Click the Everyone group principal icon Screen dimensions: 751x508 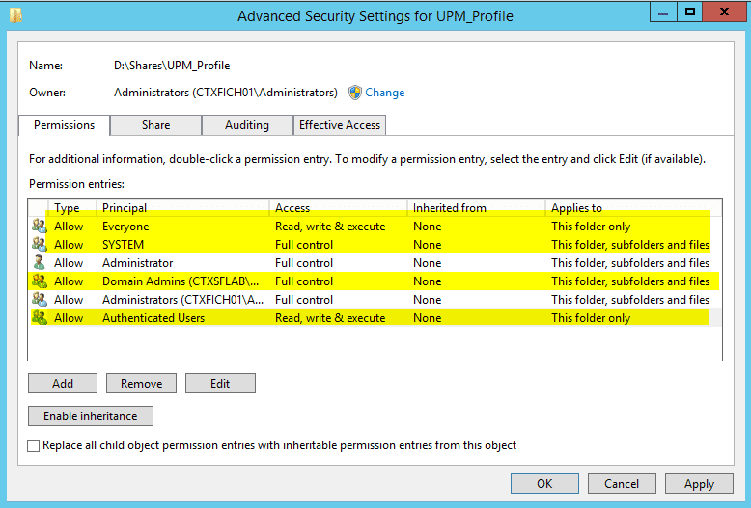click(x=39, y=227)
